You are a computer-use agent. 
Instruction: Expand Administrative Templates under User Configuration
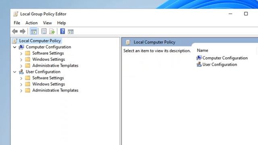[x=21, y=91]
